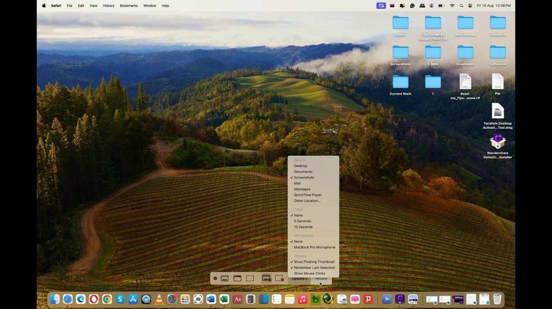Open the Window menu
The width and height of the screenshot is (552, 309).
[150, 6]
